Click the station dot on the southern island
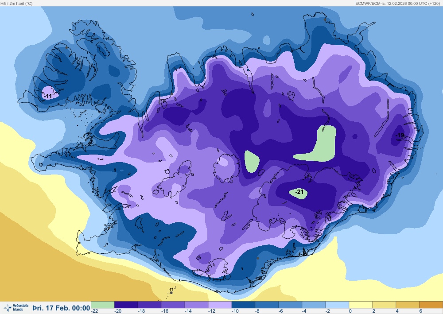This screenshot has height=314, width=443. tap(171, 293)
